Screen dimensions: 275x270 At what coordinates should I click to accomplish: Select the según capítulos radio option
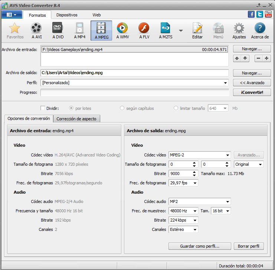point(122,108)
